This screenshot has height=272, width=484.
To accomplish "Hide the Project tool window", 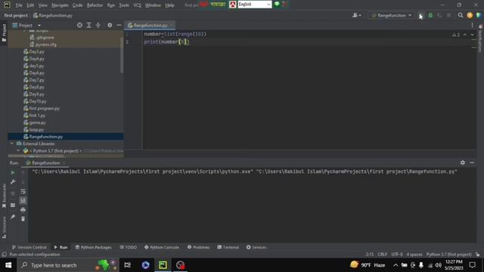I will pyautogui.click(x=119, y=25).
